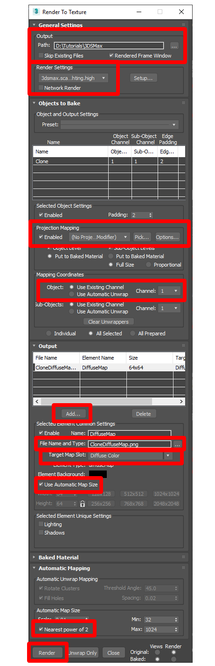Click the grip handle of Output rollout

click(x=183, y=346)
